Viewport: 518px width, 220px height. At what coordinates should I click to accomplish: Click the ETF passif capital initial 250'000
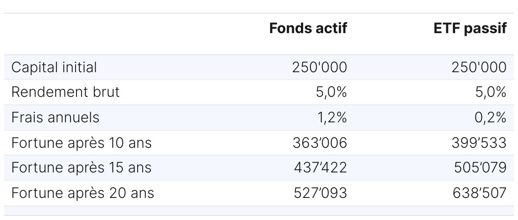point(479,67)
